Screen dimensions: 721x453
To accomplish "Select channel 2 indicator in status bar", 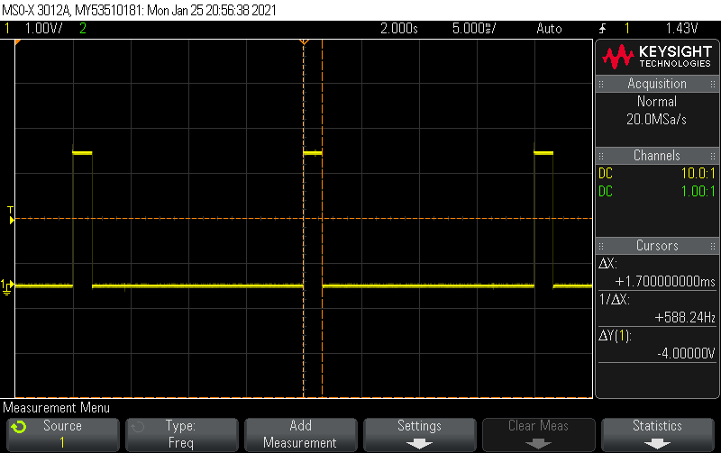I will [83, 29].
